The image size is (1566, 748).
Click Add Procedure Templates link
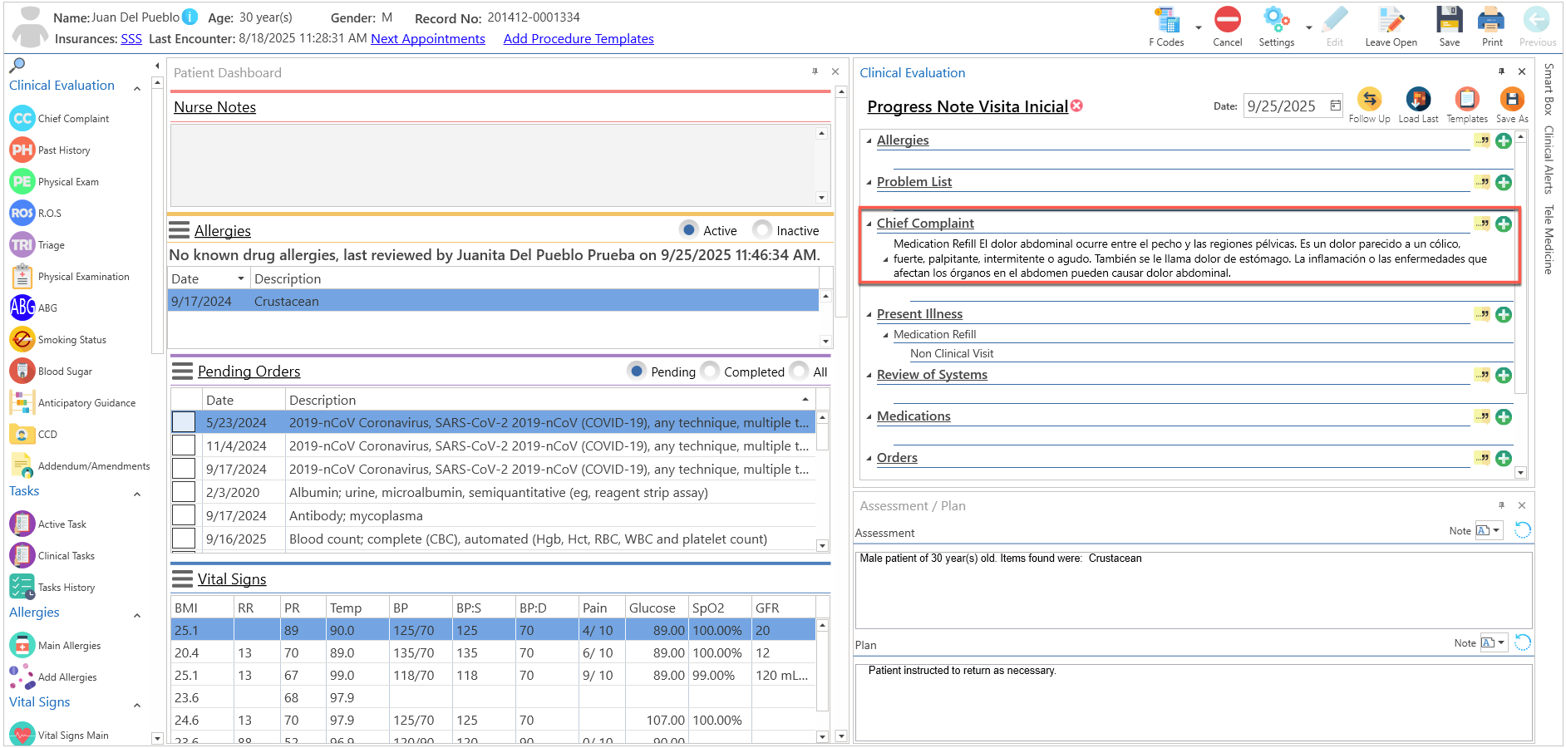coord(579,39)
